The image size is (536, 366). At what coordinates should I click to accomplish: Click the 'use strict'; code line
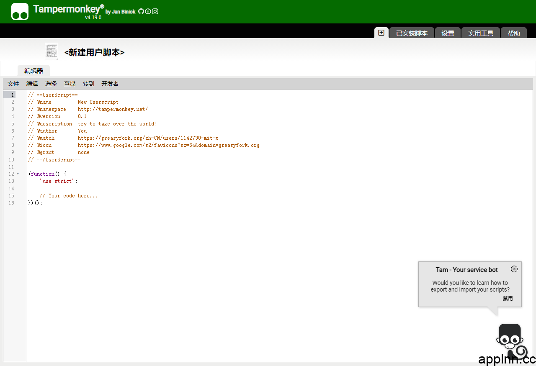[59, 181]
